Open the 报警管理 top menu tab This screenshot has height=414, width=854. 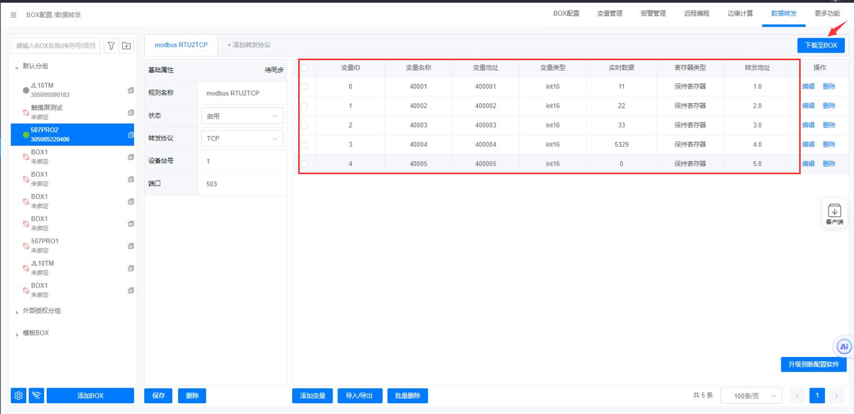point(653,13)
